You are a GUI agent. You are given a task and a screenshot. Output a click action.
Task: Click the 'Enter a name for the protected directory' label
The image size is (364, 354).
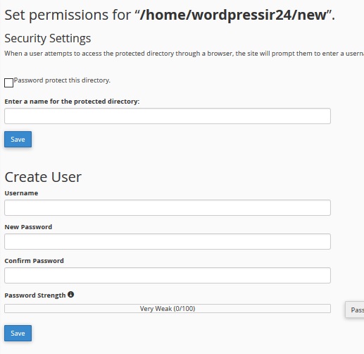tap(72, 102)
